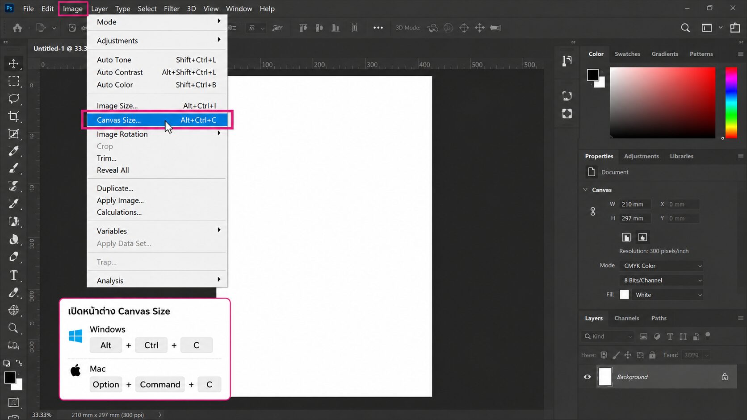
Task: Toggle the width-height link constraint icon
Action: (593, 212)
